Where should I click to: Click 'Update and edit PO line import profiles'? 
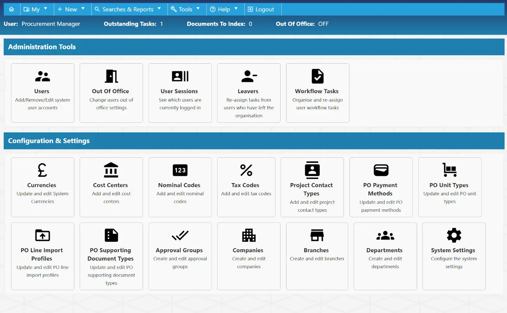pyautogui.click(x=42, y=271)
